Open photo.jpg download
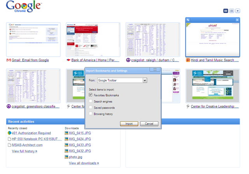Viewport: 249px width, 174px height. coord(75,157)
